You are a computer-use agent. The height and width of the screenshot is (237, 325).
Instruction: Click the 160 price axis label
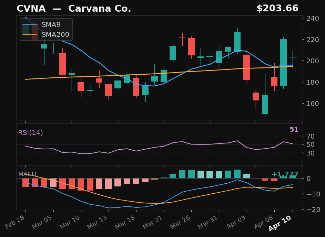pyautogui.click(x=313, y=104)
